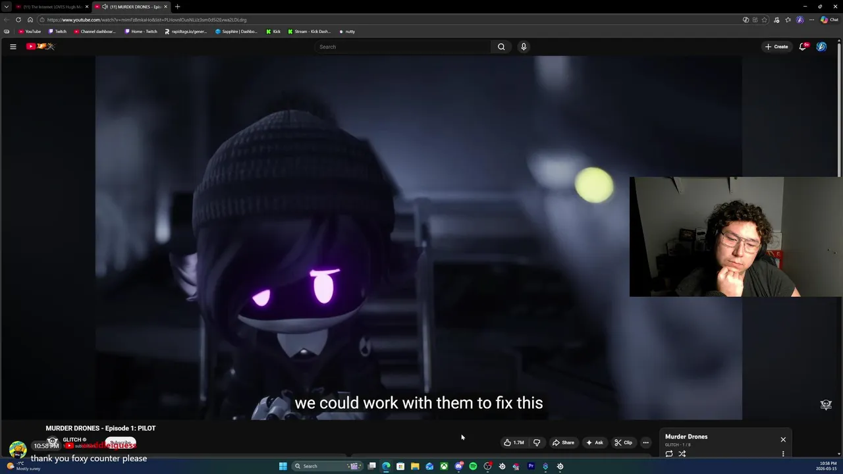Click the Murder Drones video player

pyautogui.click(x=418, y=238)
